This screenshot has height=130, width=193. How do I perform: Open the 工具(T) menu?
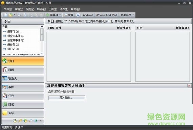tap(53, 9)
